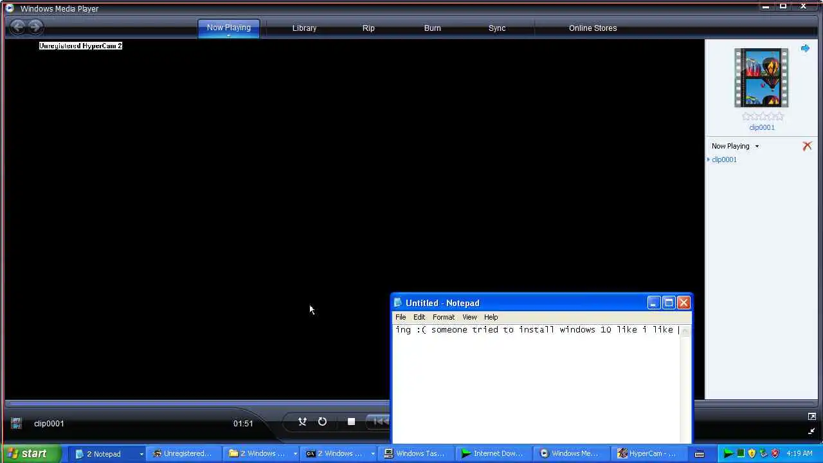The height and width of the screenshot is (463, 823).
Task: Rate clip0001 using the star rating
Action: click(763, 116)
